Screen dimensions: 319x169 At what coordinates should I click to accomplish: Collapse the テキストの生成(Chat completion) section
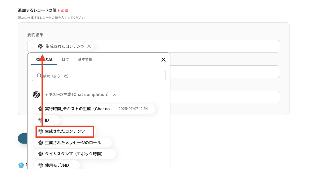pos(115,95)
